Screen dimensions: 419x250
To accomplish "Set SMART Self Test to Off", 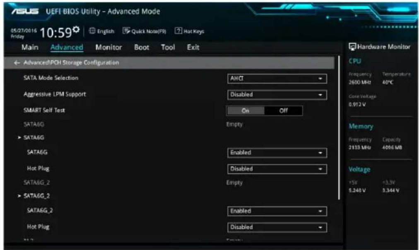I will [283, 111].
